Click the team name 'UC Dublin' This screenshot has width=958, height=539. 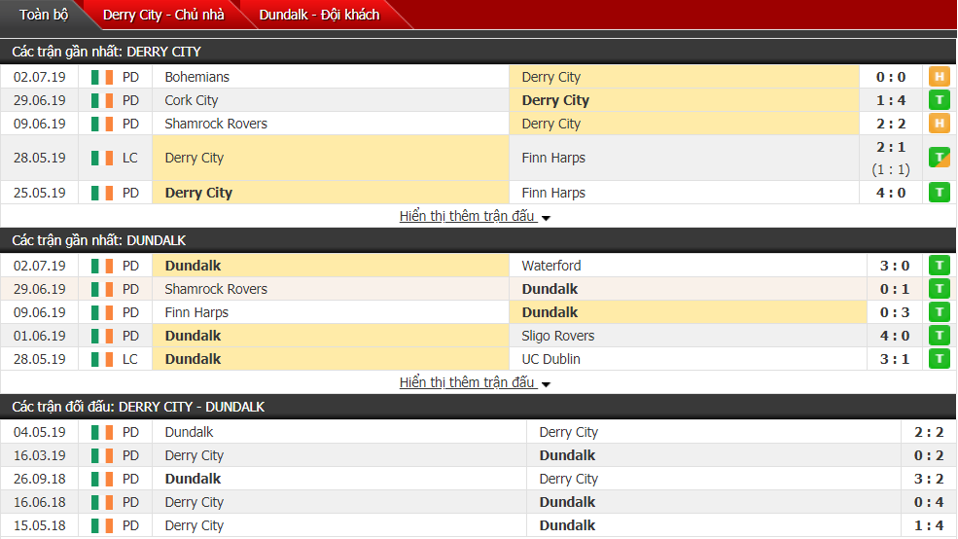coord(551,359)
